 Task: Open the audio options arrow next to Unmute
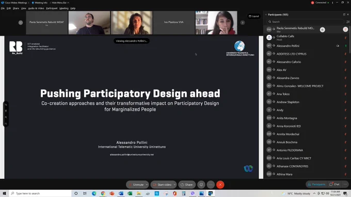click(147, 185)
